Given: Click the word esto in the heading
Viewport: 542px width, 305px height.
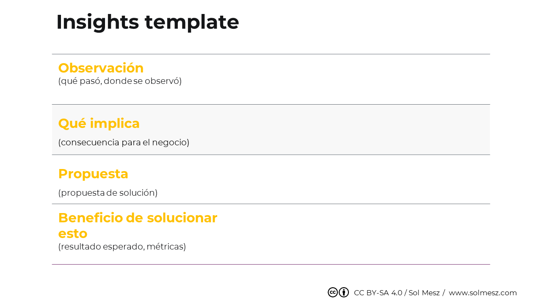Looking at the screenshot, I should [73, 233].
